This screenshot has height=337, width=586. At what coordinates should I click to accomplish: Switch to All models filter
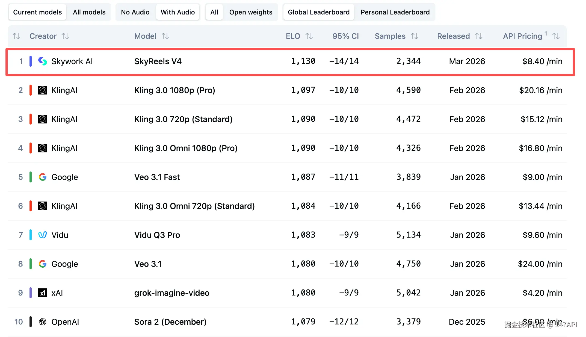pyautogui.click(x=89, y=12)
